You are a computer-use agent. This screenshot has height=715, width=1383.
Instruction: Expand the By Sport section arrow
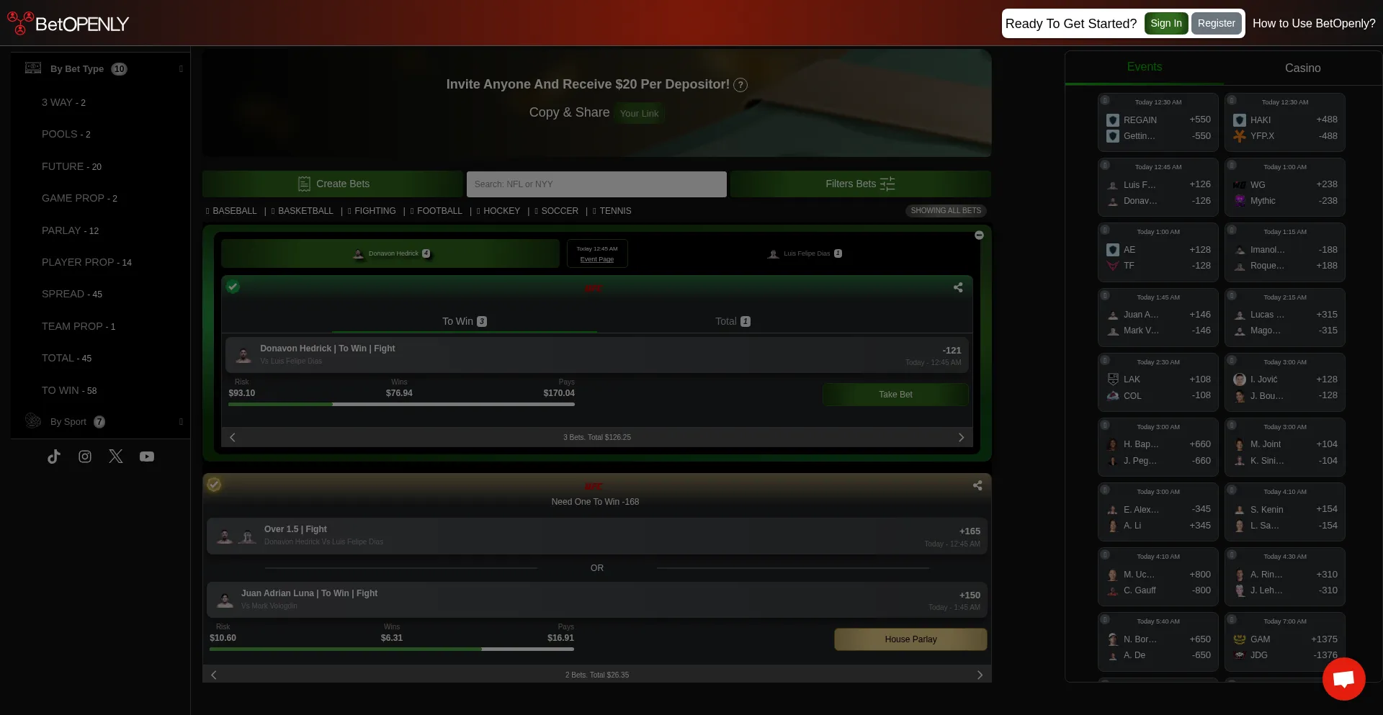click(x=181, y=422)
